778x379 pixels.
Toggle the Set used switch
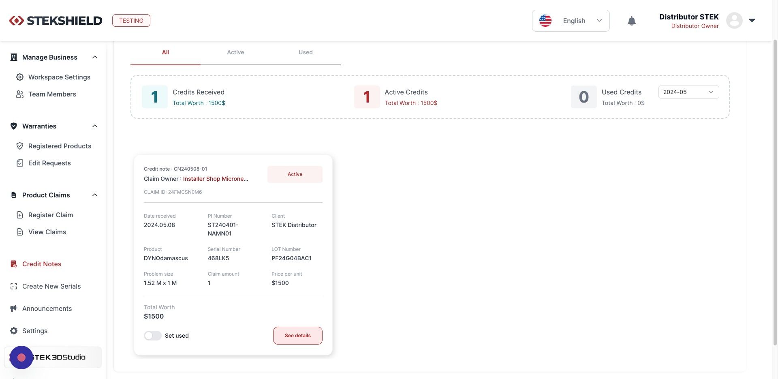coord(153,336)
